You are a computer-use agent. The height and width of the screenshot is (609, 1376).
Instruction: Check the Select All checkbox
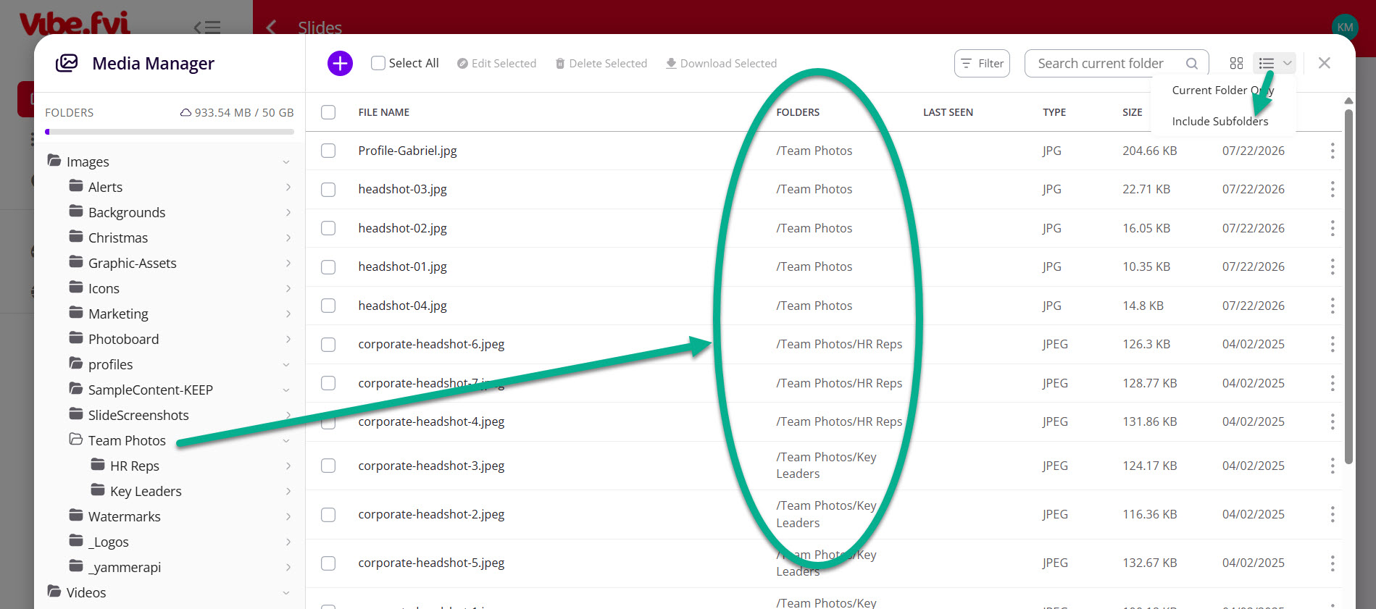(x=378, y=63)
